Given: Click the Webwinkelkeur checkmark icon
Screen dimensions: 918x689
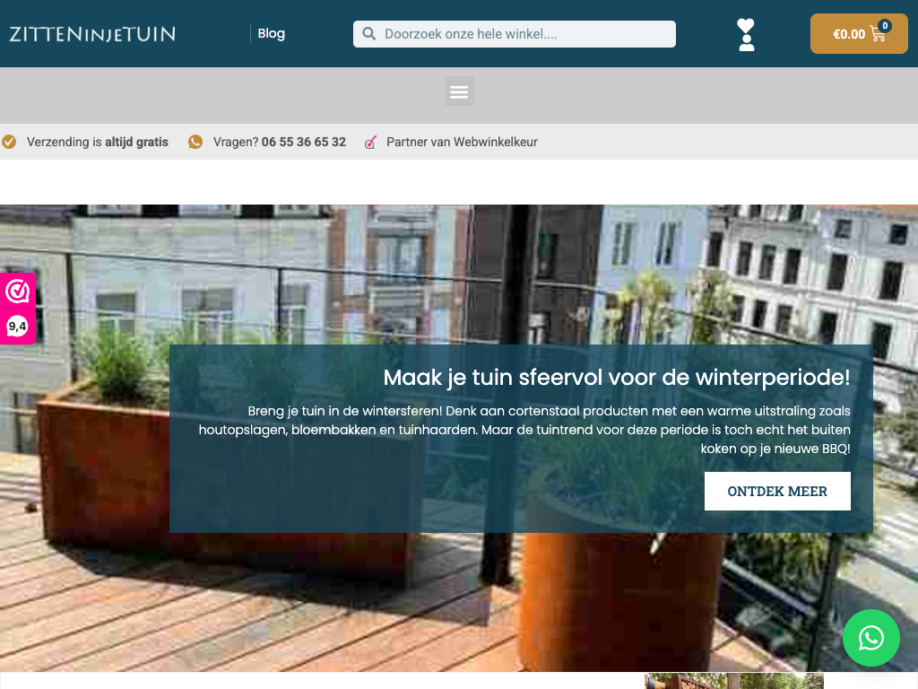Looking at the screenshot, I should (x=370, y=143).
